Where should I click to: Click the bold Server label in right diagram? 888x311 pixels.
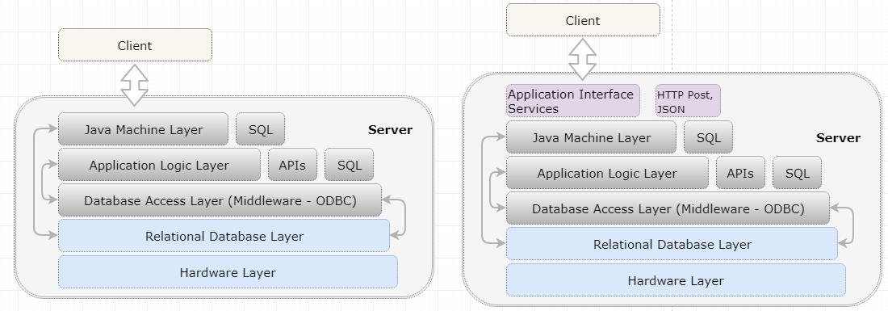[838, 137]
